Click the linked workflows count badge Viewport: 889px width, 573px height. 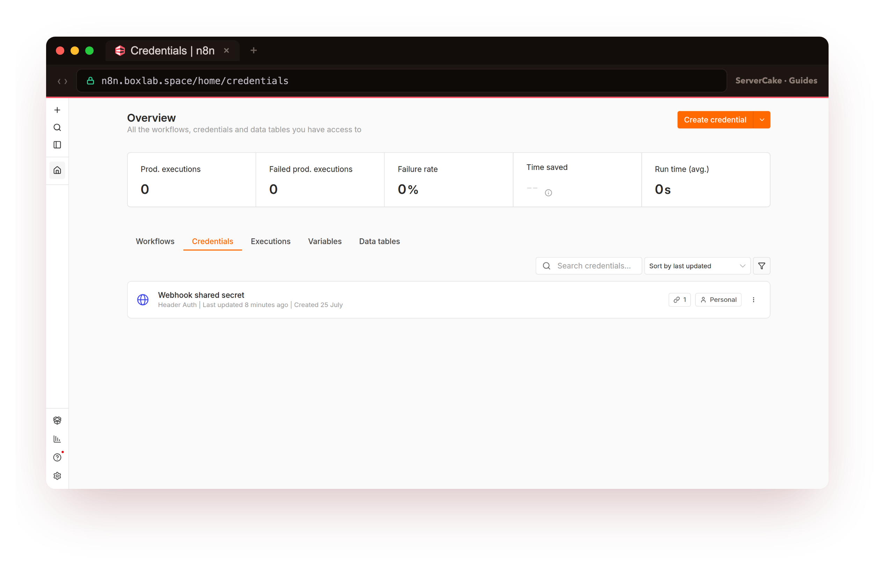680,300
